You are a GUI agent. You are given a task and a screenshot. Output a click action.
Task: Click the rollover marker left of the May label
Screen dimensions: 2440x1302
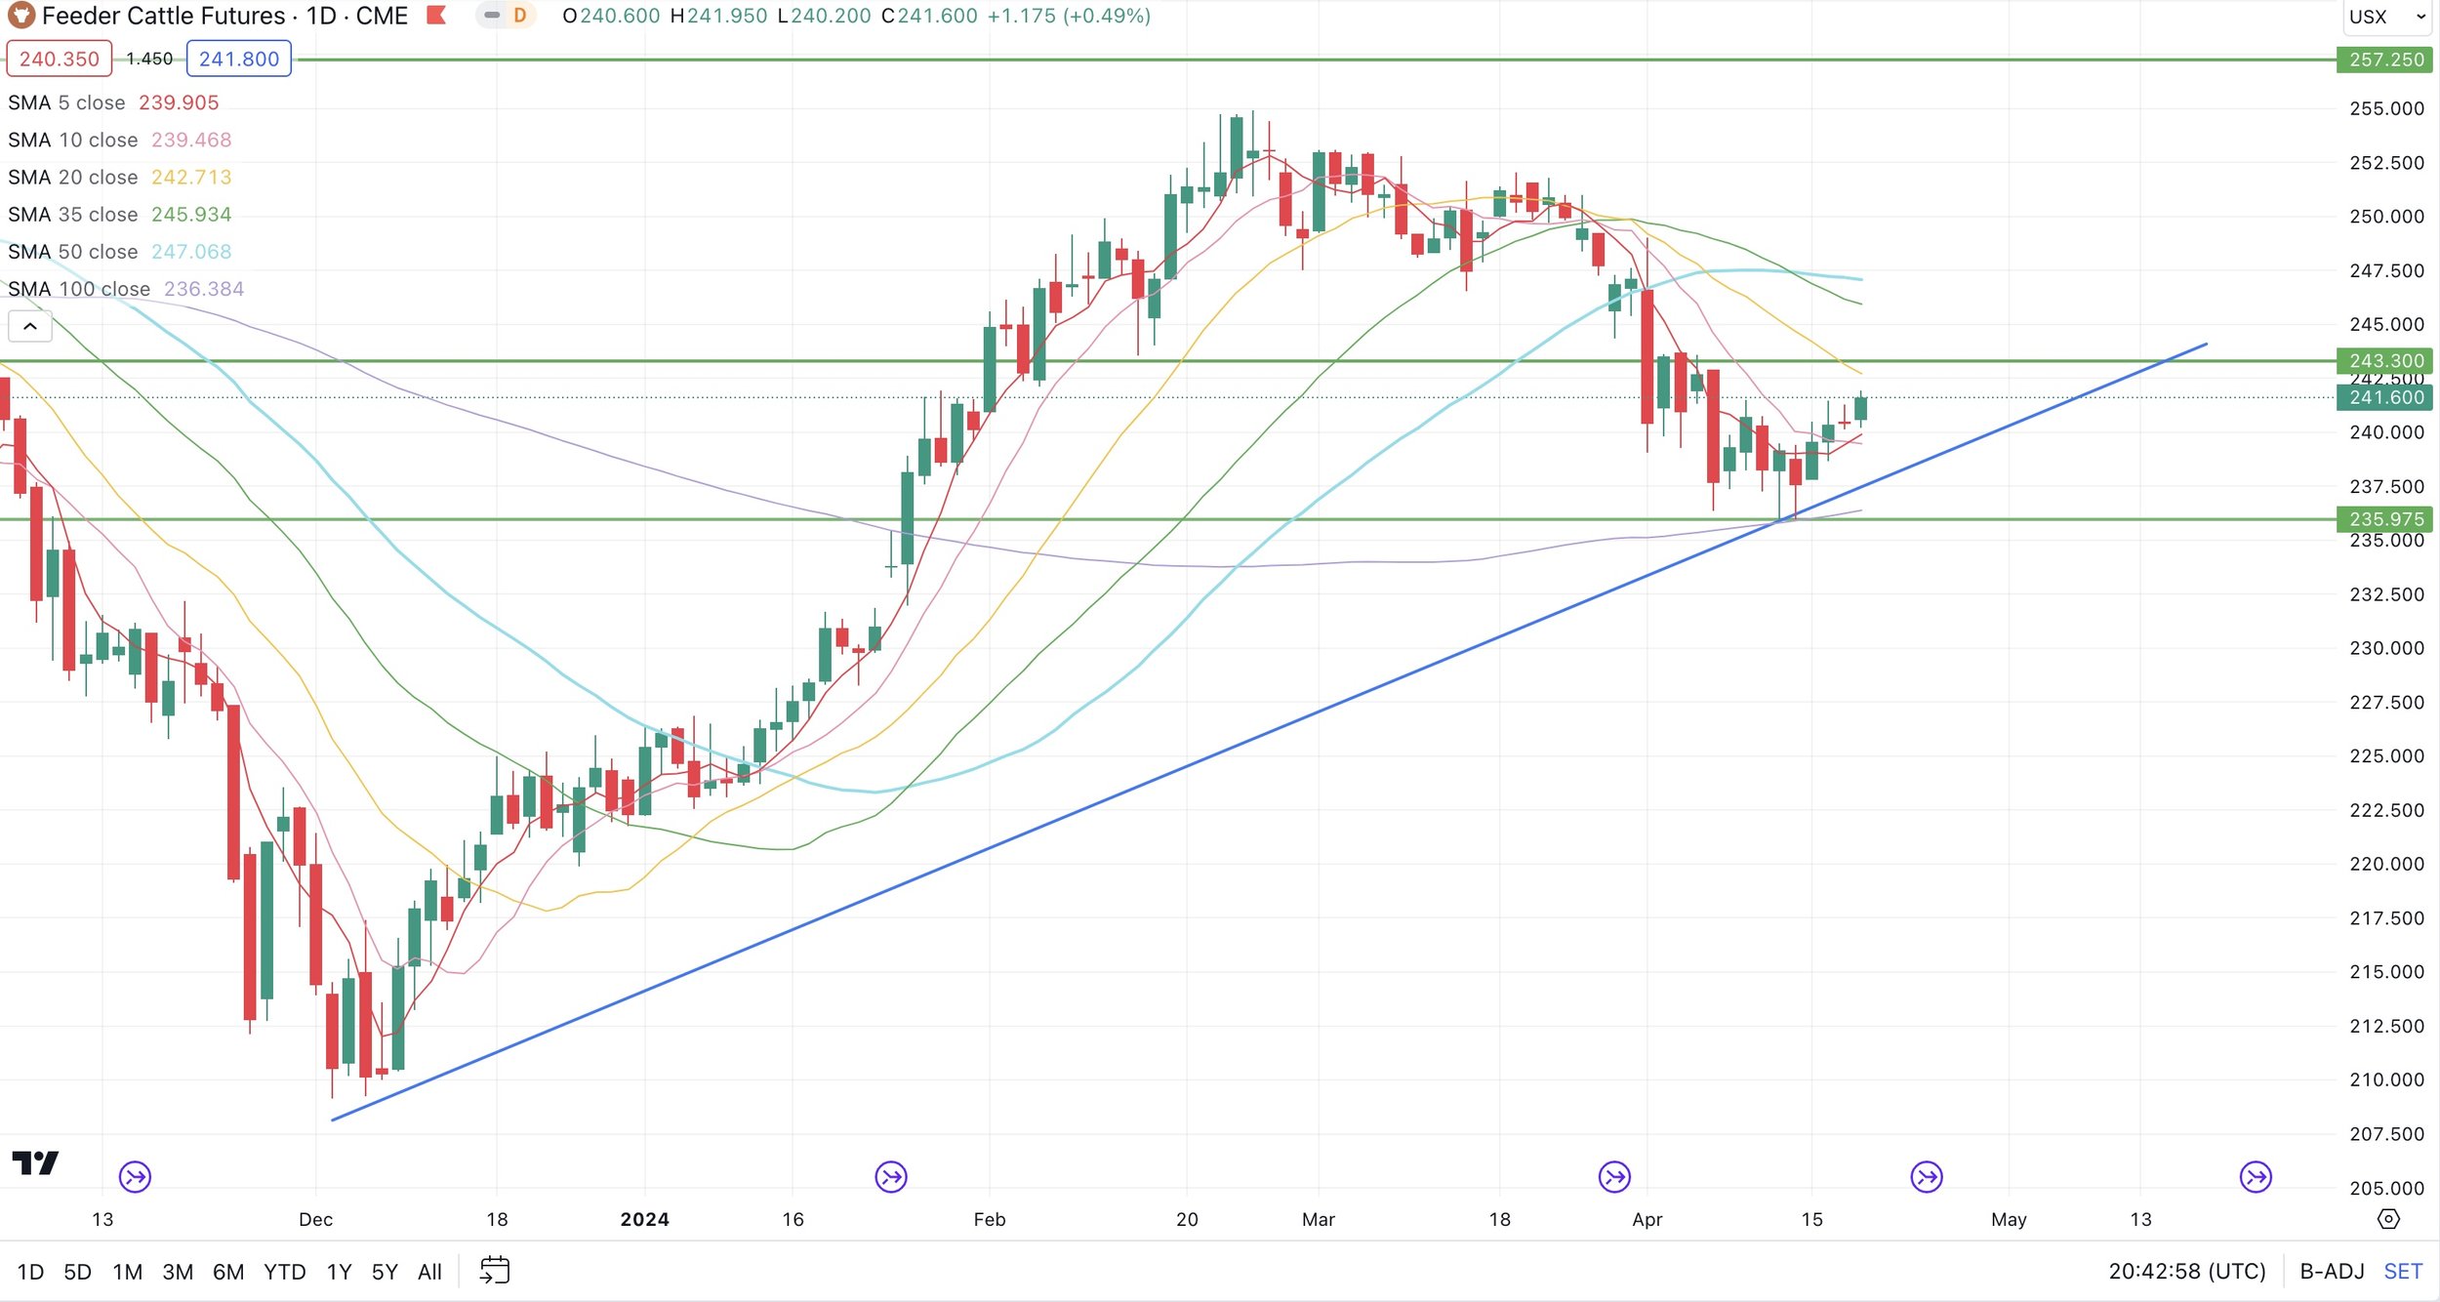point(1926,1177)
